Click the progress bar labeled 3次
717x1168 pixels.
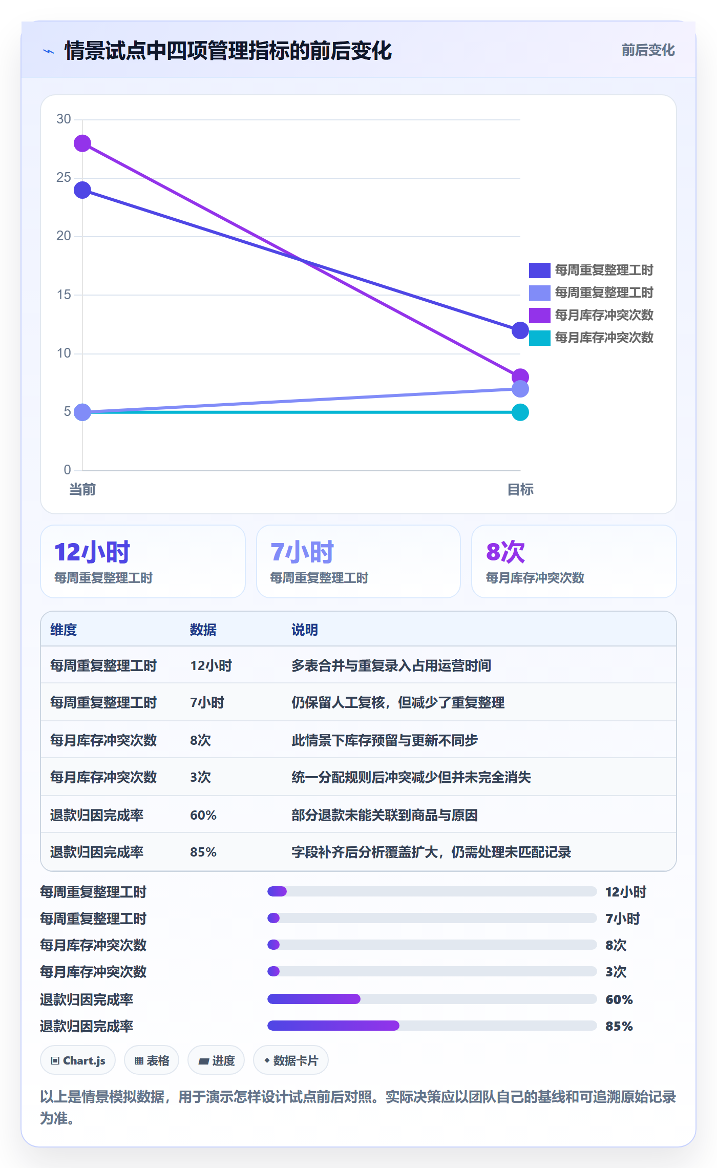[x=432, y=971]
